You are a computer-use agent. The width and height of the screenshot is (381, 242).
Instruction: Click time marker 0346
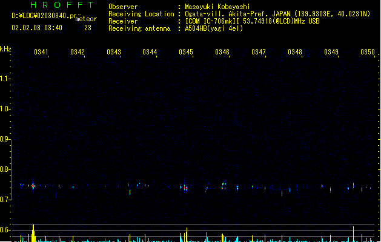point(222,52)
